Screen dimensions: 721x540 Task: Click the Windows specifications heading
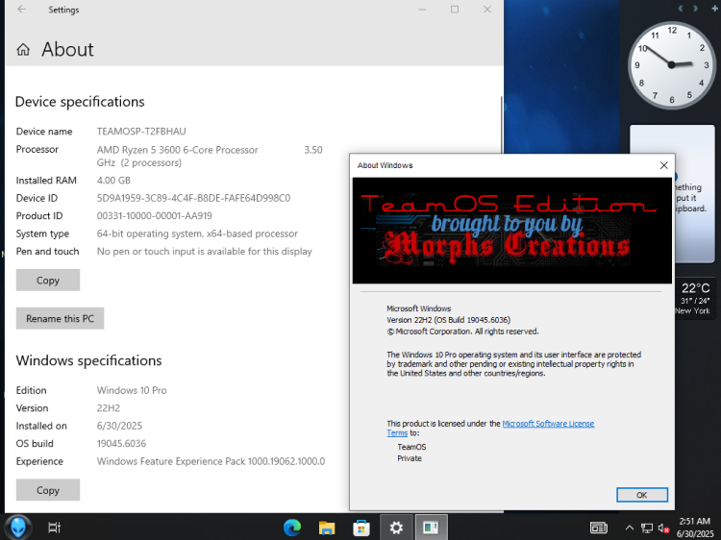click(x=88, y=360)
